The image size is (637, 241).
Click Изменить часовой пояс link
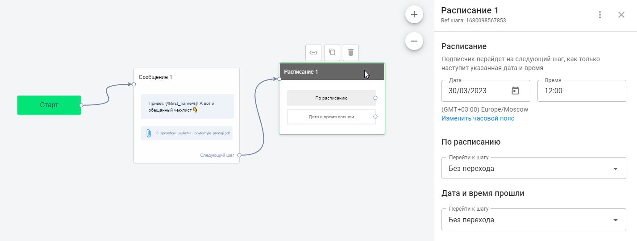(478, 118)
